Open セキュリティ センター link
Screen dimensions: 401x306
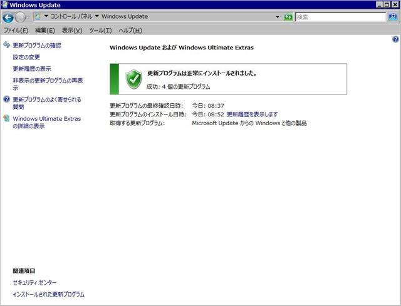(34, 282)
